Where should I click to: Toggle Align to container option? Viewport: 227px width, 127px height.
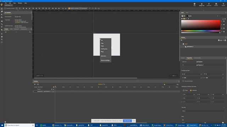point(74,8)
